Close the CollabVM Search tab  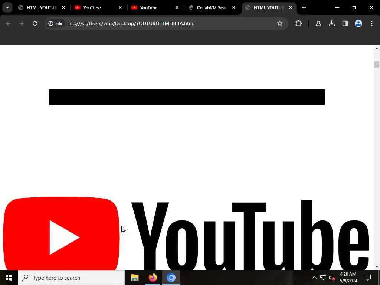click(234, 7)
